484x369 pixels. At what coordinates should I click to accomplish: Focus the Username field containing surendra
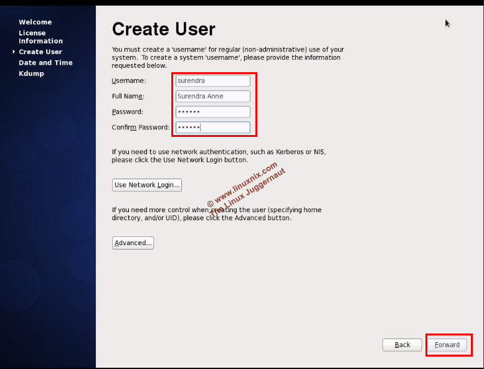pyautogui.click(x=212, y=81)
